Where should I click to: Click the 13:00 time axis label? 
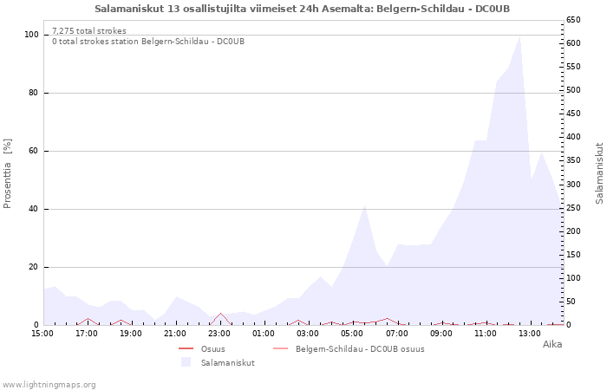click(530, 333)
